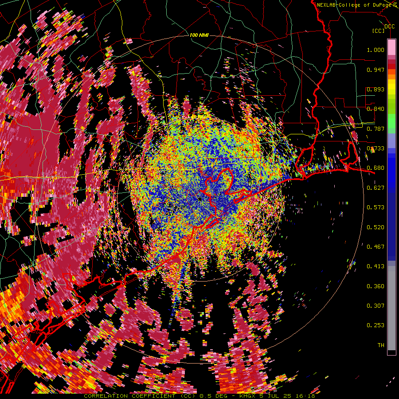Select the 0.787 legend value
399x399 pixels.
[x=376, y=129]
